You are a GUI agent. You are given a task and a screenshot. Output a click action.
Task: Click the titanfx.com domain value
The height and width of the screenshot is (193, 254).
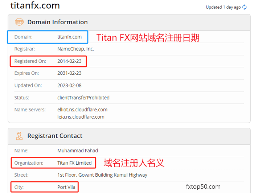pyautogui.click(x=70, y=37)
